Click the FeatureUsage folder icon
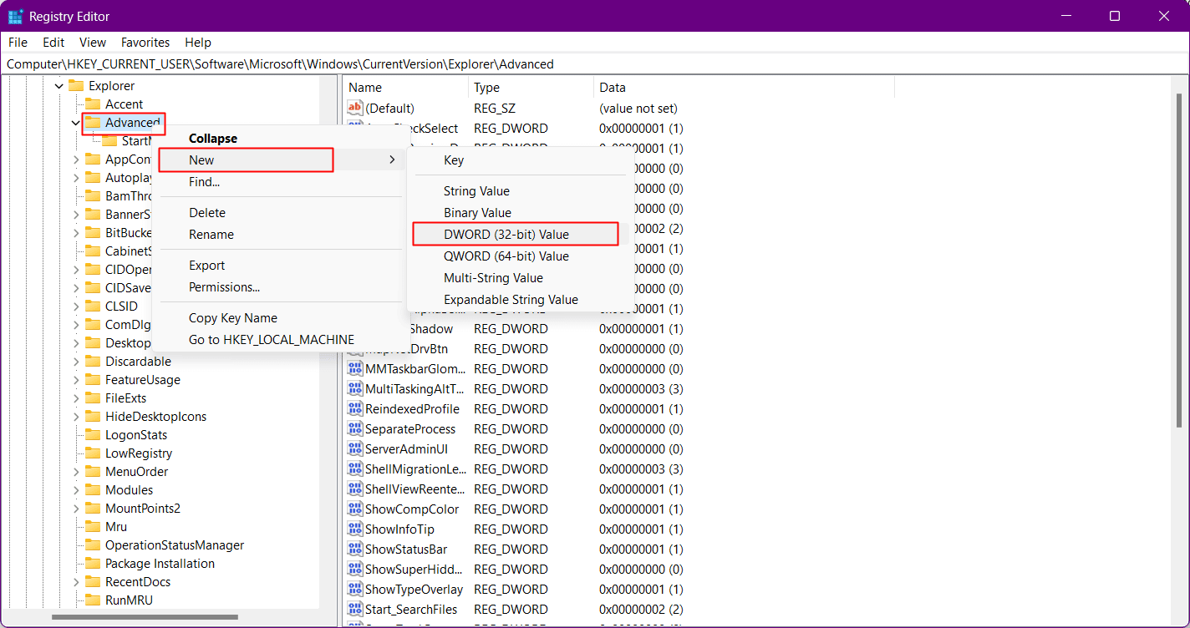1190x628 pixels. pos(93,379)
